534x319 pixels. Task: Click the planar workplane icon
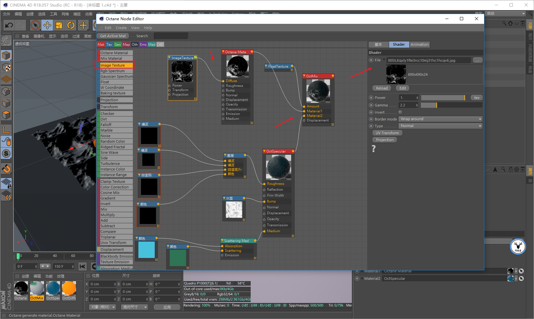(x=6, y=195)
